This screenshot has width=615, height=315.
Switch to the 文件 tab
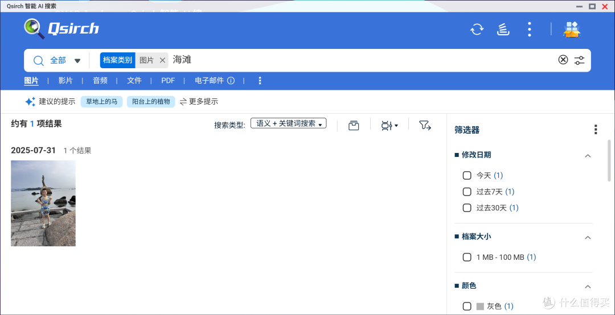[x=134, y=81]
